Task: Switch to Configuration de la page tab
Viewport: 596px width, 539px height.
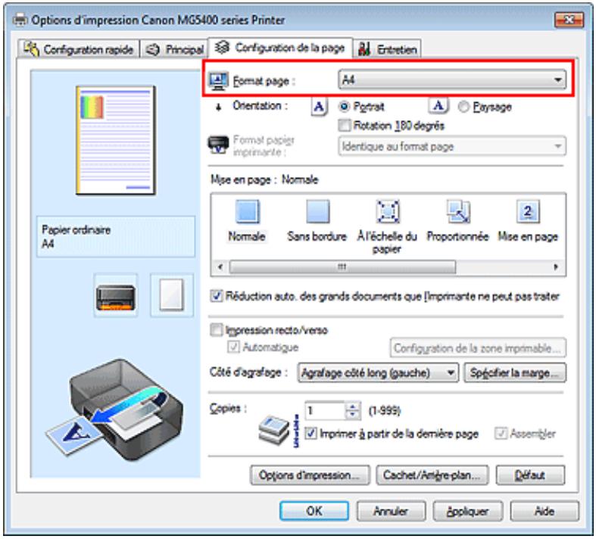Action: click(x=280, y=48)
